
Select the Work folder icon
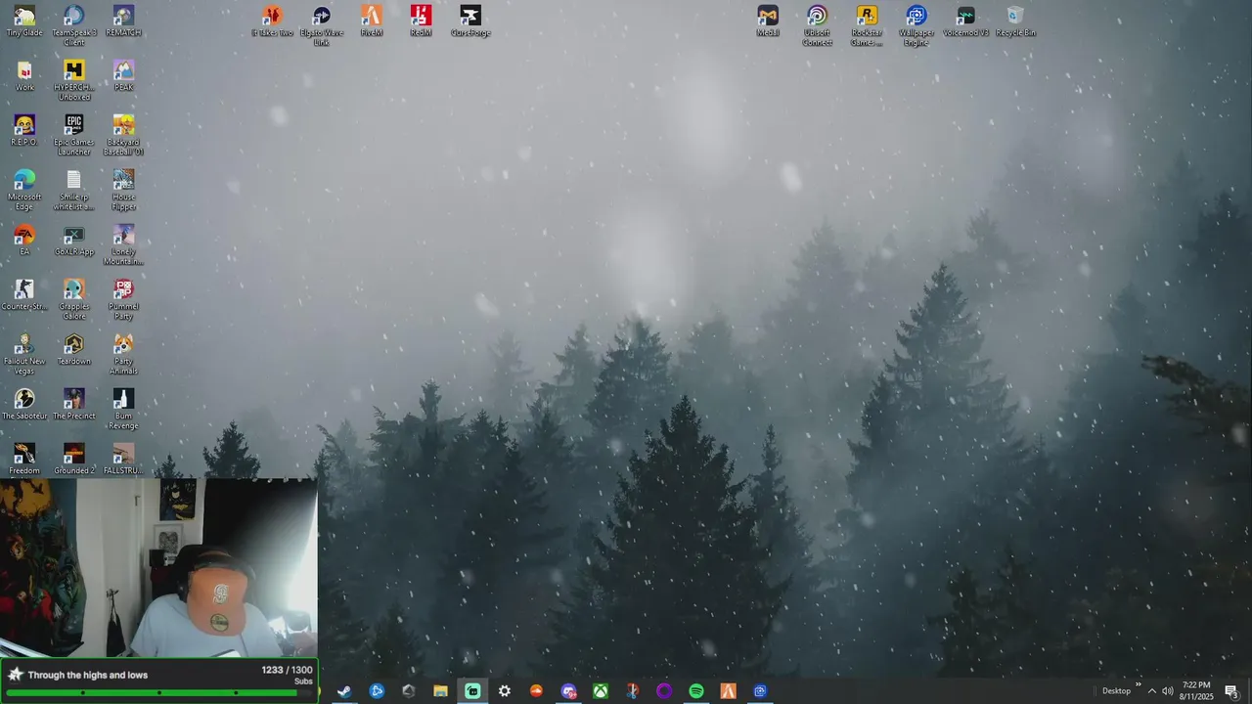tap(24, 75)
